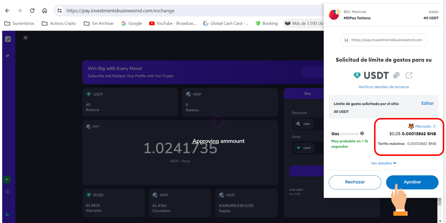The width and height of the screenshot is (446, 223).
Task: Open USDT token in block explorer
Action: tap(409, 75)
